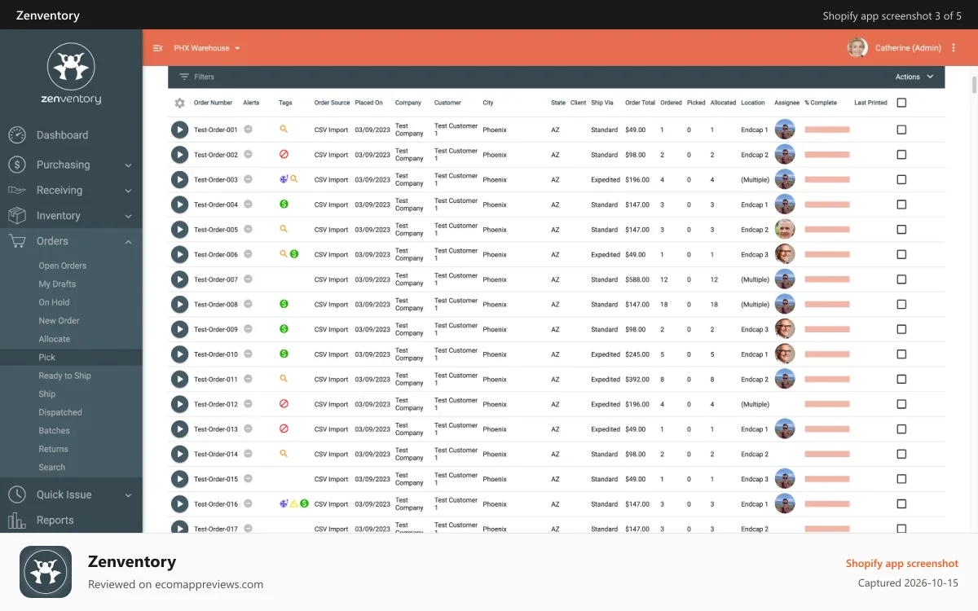Click the progress bar for Test-Order-010
This screenshot has height=611, width=978.
(x=827, y=354)
